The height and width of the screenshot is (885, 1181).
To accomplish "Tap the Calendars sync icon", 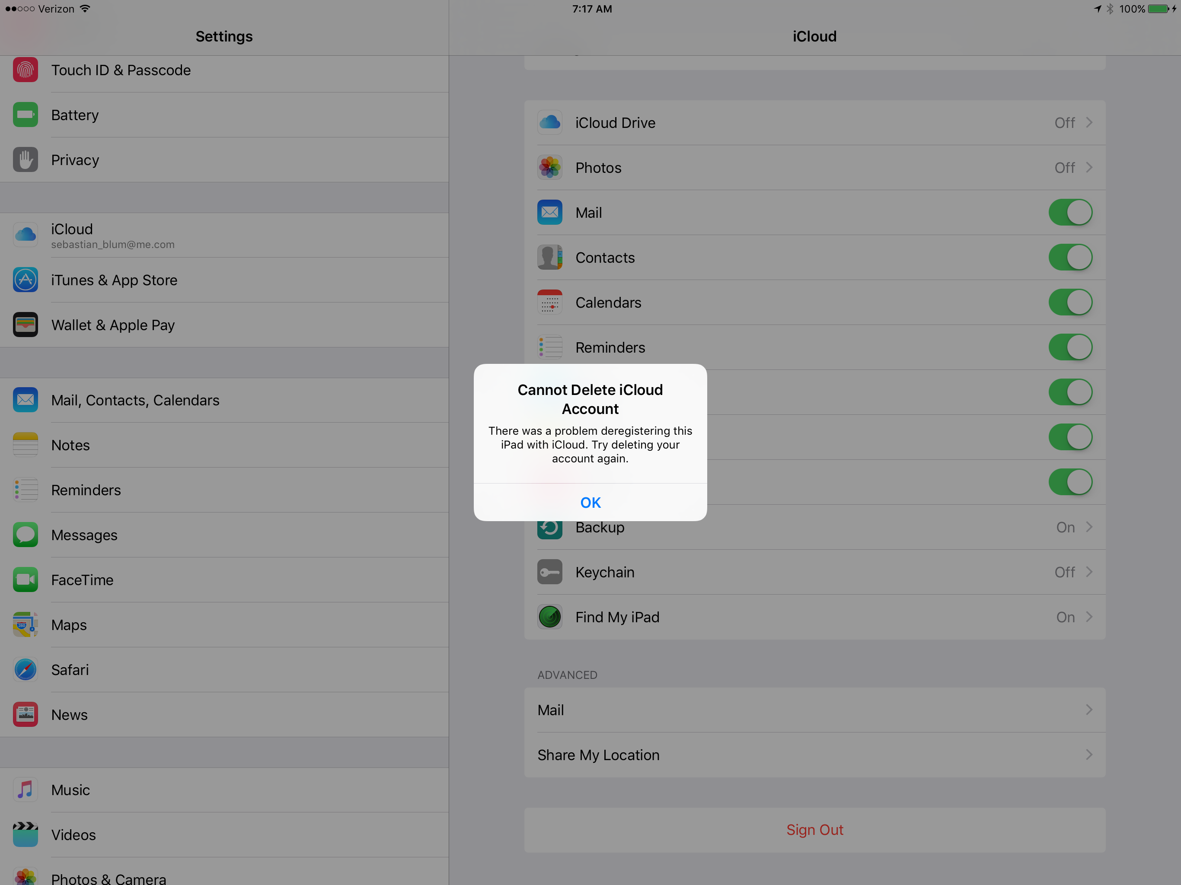I will click(549, 302).
